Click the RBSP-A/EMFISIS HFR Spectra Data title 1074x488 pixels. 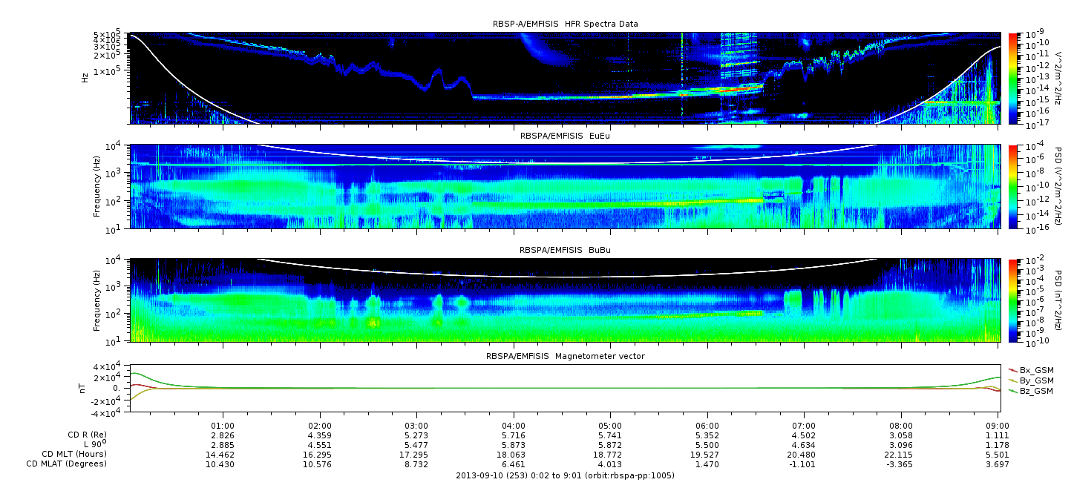pyautogui.click(x=565, y=24)
